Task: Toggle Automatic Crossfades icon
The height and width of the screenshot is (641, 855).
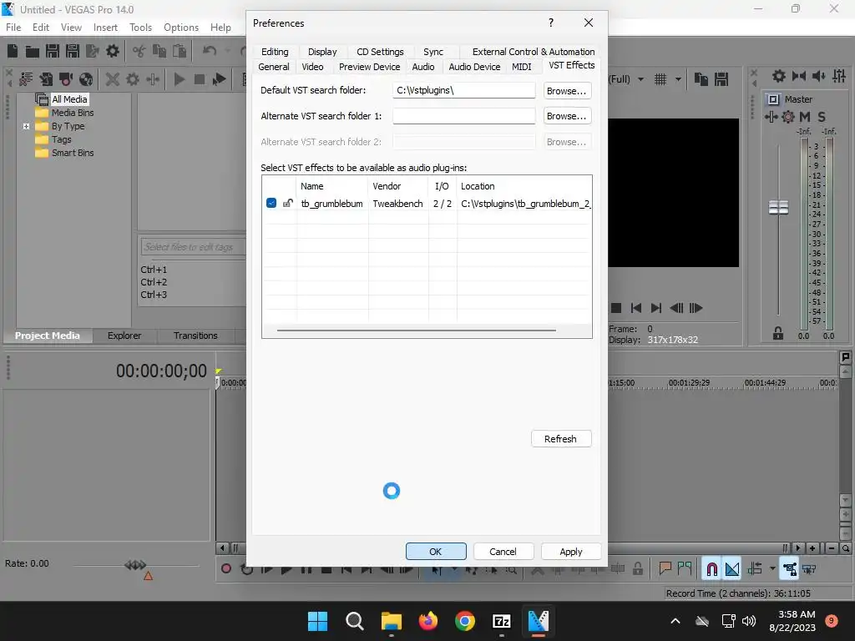Action: (x=732, y=569)
